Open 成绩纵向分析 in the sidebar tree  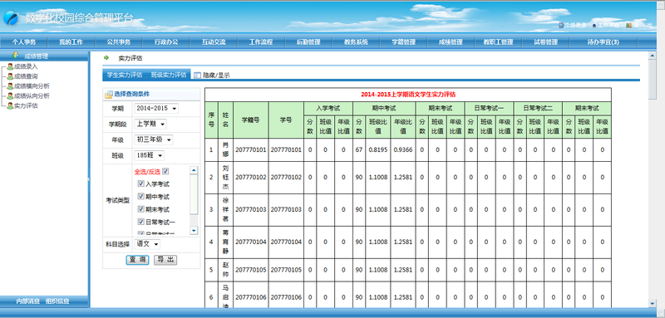click(32, 95)
